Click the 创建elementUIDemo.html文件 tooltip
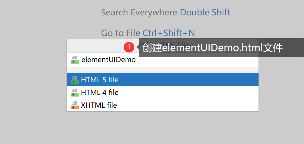This screenshot has height=144, width=304. pyautogui.click(x=221, y=47)
